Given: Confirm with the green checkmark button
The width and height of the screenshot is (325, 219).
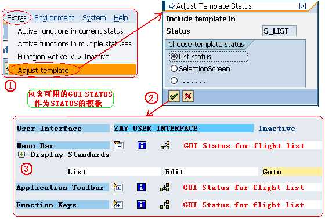Looking at the screenshot, I should (x=174, y=96).
